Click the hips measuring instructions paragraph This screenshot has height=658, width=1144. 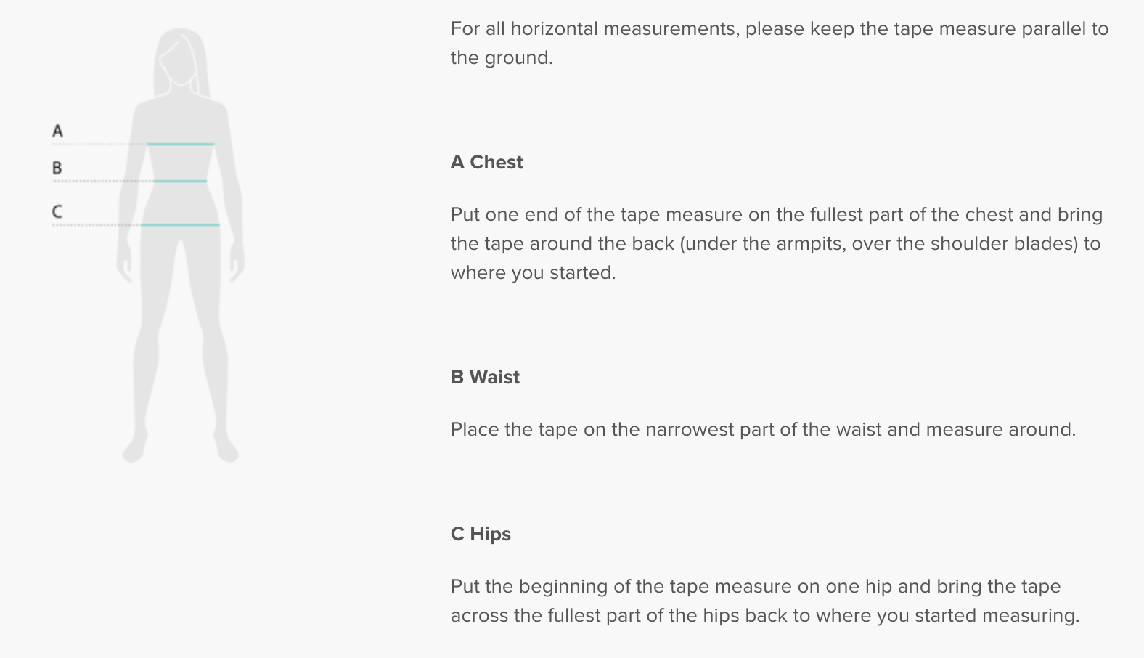(765, 601)
